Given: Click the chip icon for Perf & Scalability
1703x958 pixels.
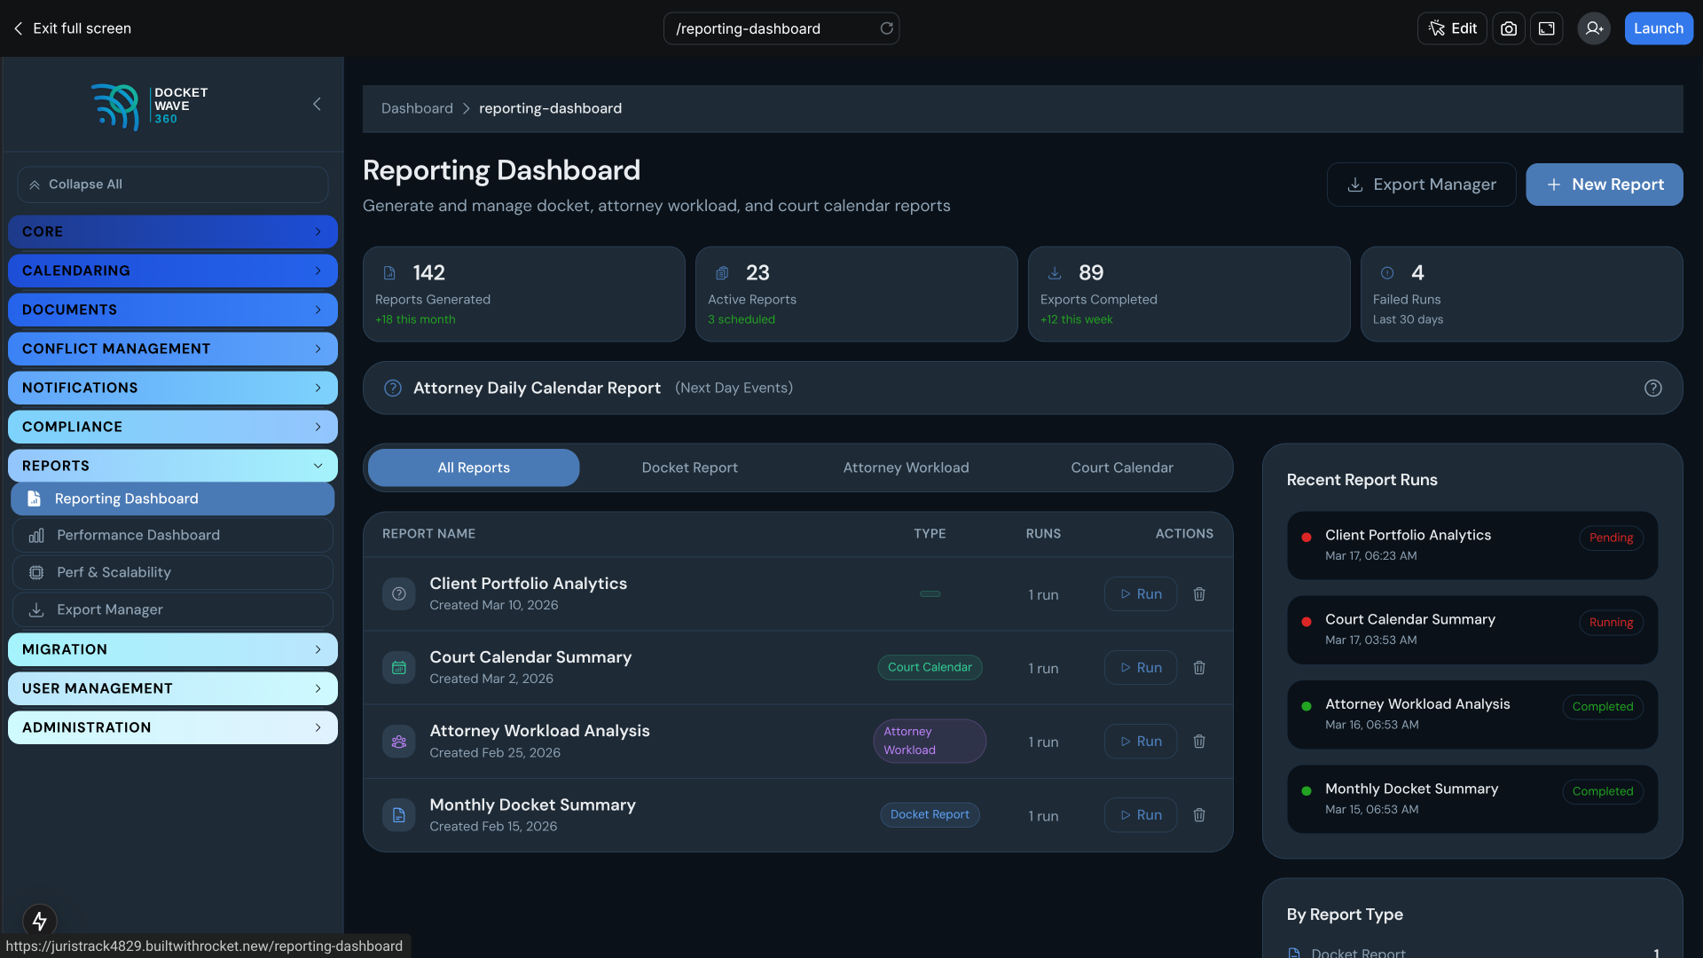Looking at the screenshot, I should click(x=36, y=573).
